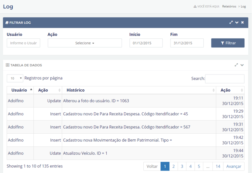The image size is (252, 173).
Task: Collapse the Tabela de Dados panel
Action: 242,65
